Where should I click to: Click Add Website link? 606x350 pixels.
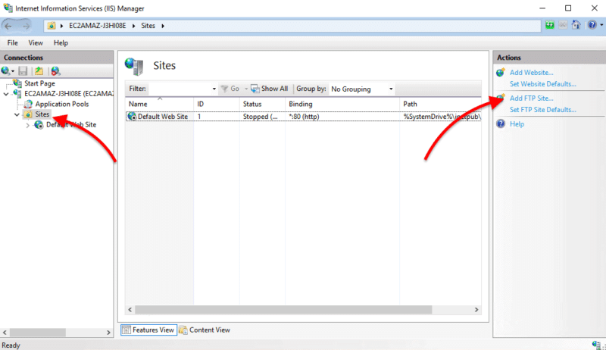[532, 73]
